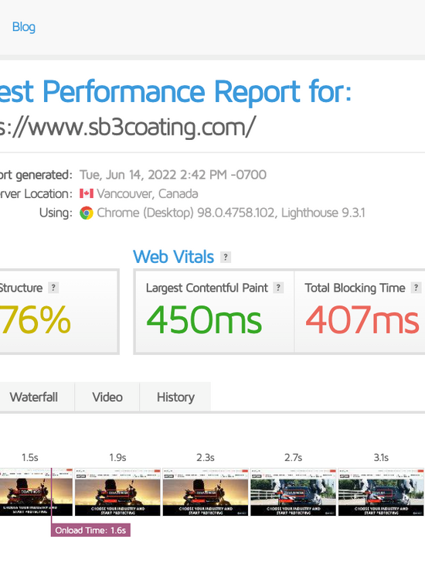
Task: Select the 2.3s filmstrip thumbnail
Action: tap(206, 492)
